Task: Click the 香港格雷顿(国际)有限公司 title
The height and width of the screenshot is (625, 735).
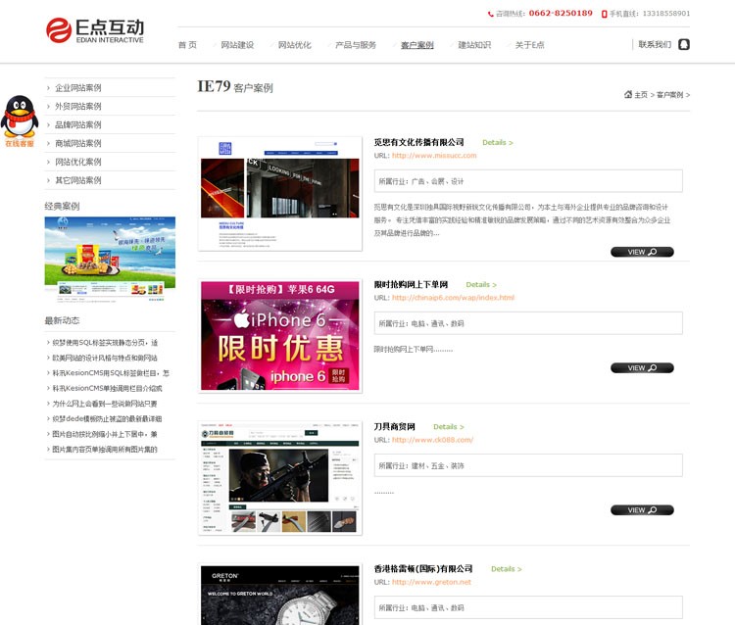Action: pos(422,569)
